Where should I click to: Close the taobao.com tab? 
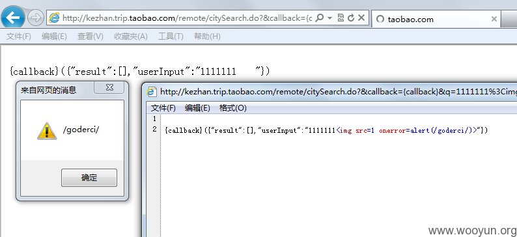coord(494,19)
